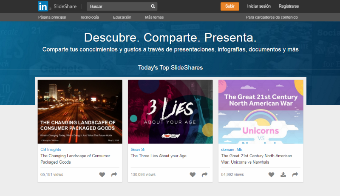Open the 3 Lies About Your Age thumbnail
Screen dimensions: 340x196
click(x=170, y=112)
